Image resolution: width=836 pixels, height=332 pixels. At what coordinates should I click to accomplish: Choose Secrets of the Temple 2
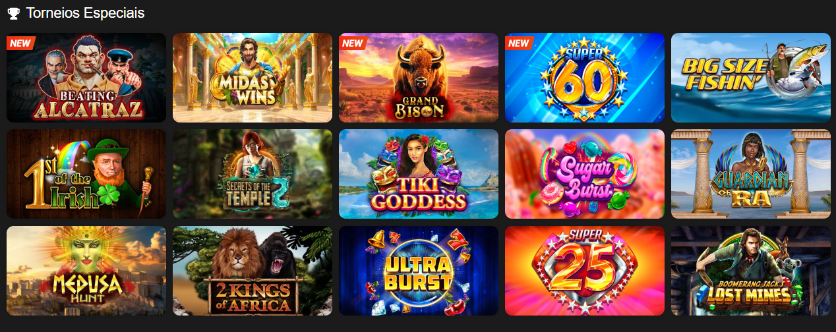(253, 174)
